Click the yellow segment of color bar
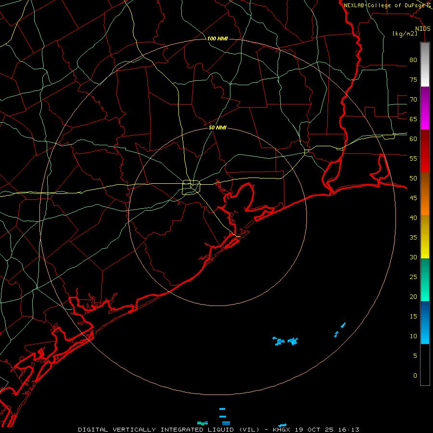This screenshot has height=433, width=433. pos(425,237)
